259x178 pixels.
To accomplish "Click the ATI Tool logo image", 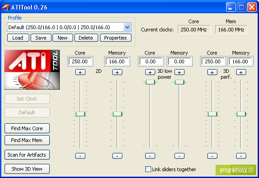I will point(32,70).
